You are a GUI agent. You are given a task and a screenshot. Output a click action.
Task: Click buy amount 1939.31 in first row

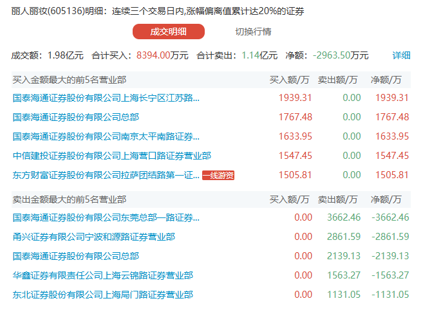(x=295, y=98)
